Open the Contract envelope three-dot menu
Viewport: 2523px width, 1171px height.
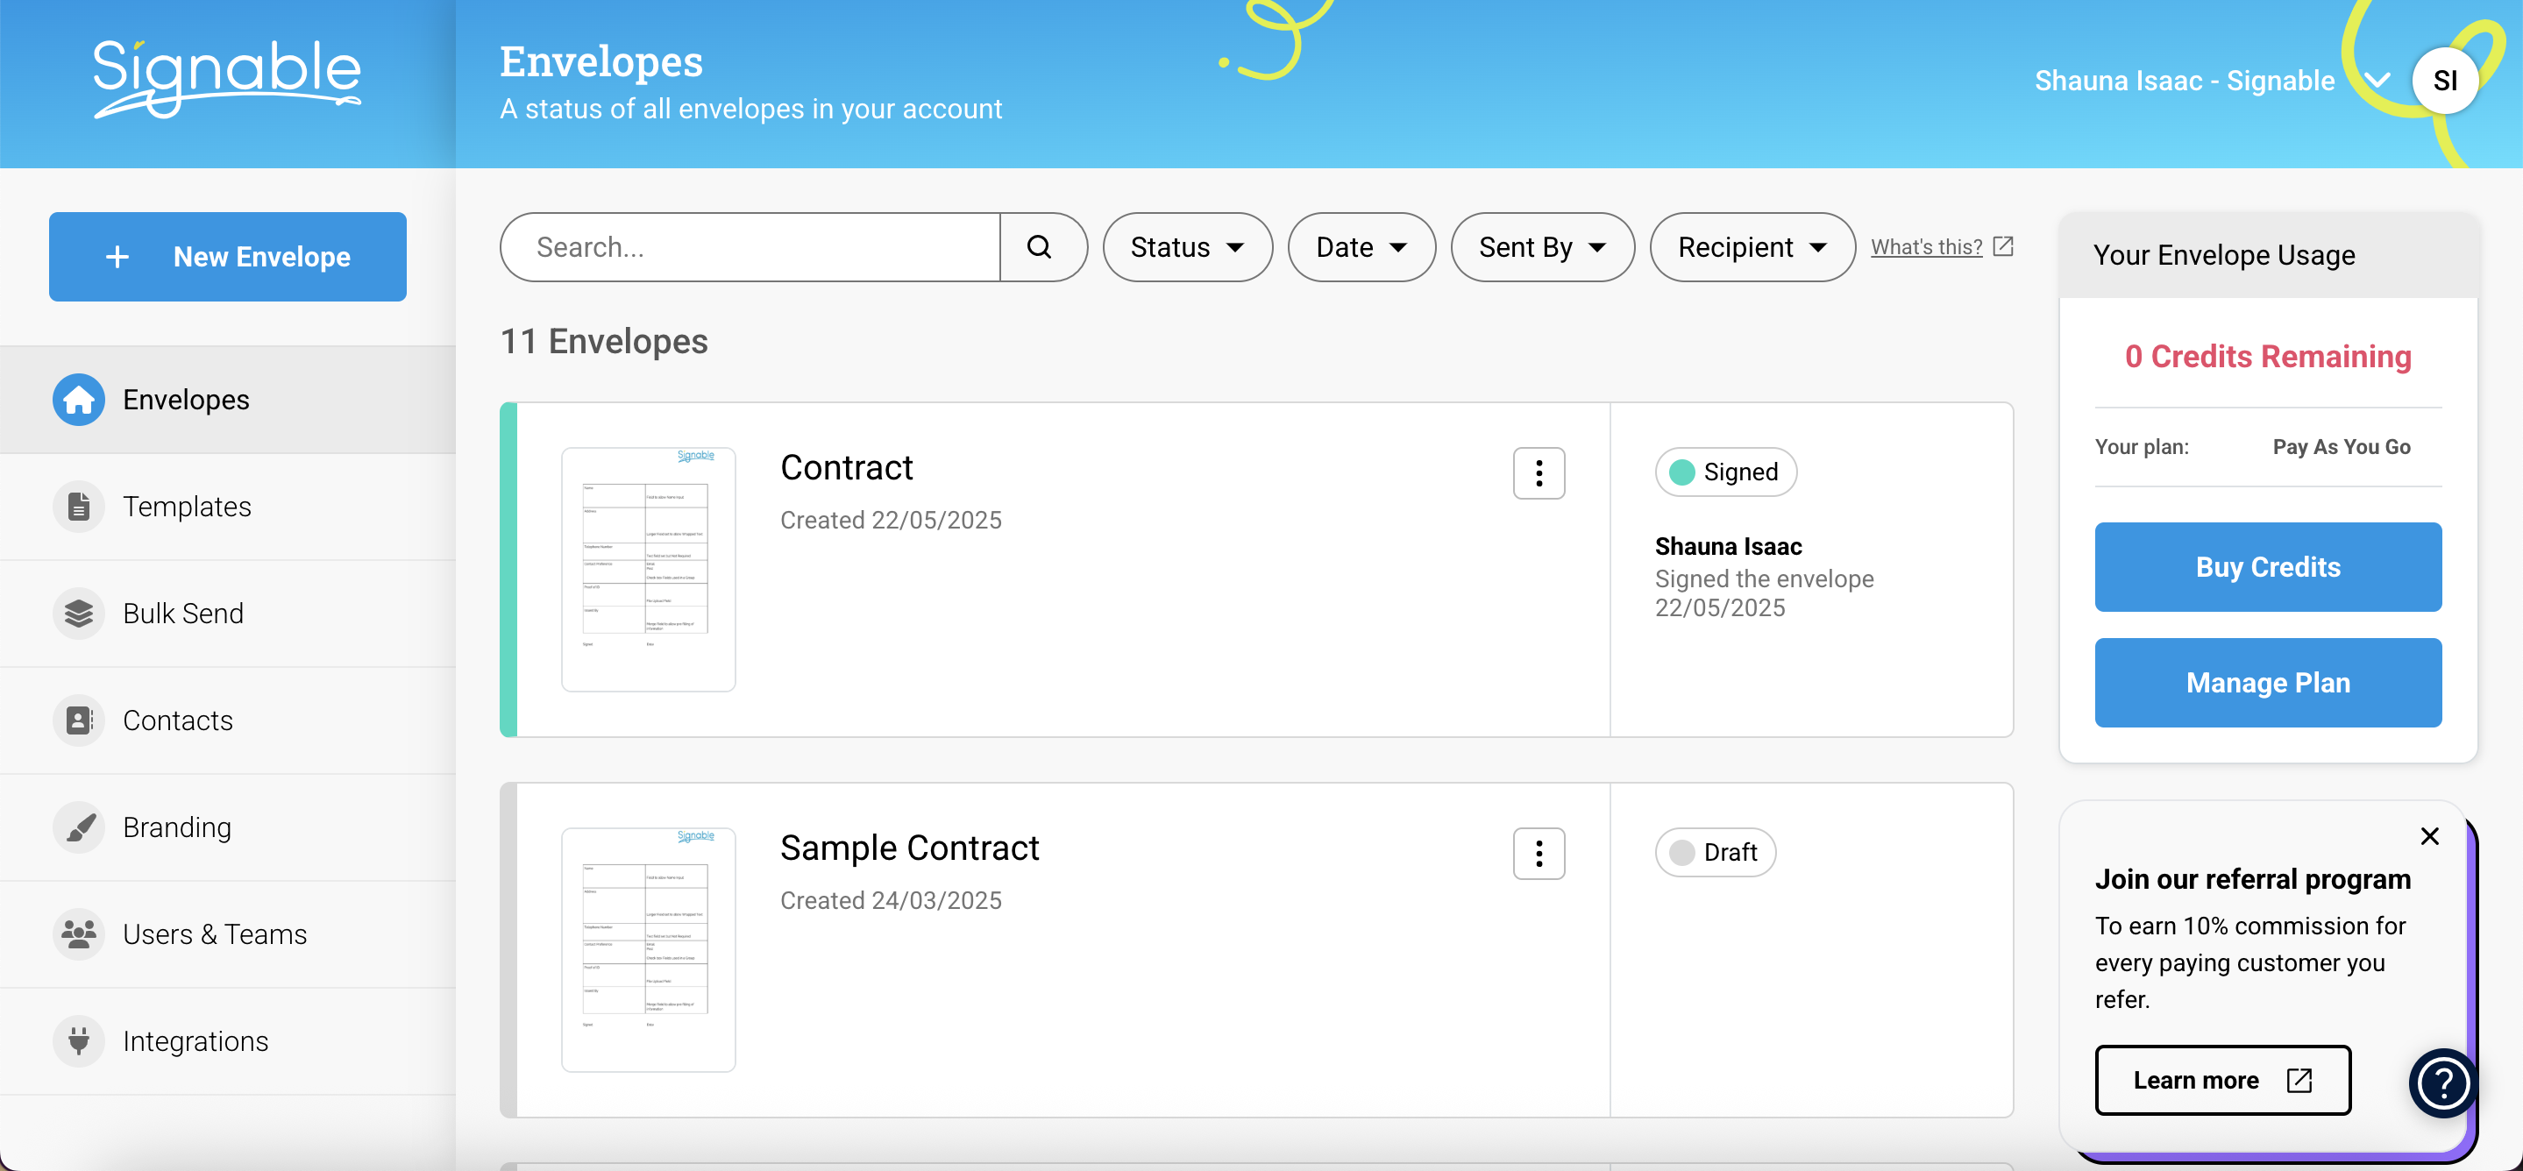click(x=1538, y=474)
